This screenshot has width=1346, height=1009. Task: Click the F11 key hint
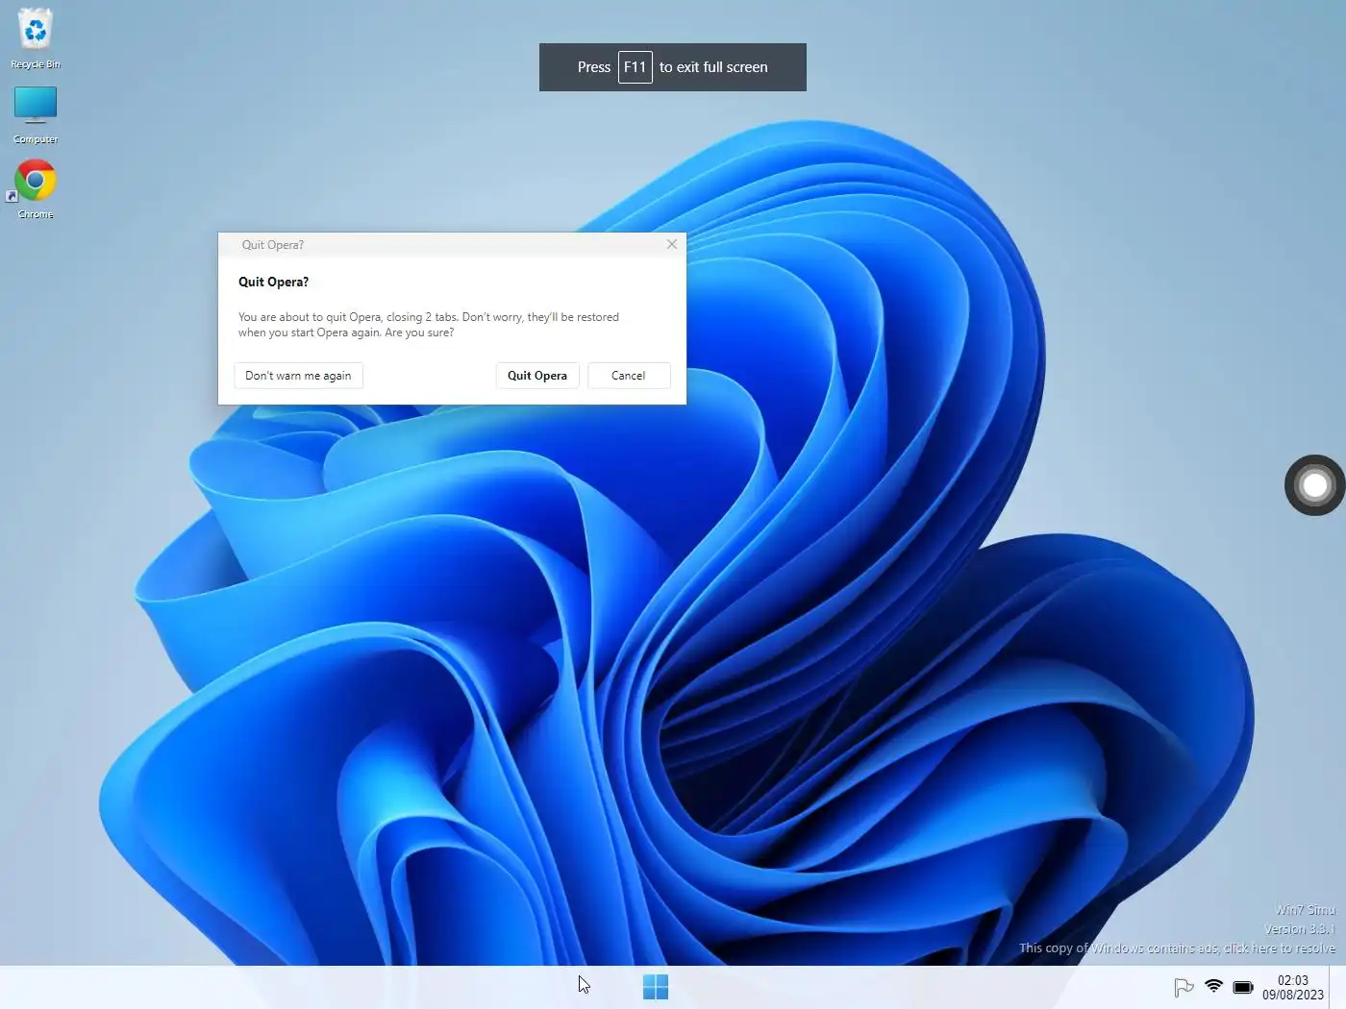(x=635, y=67)
